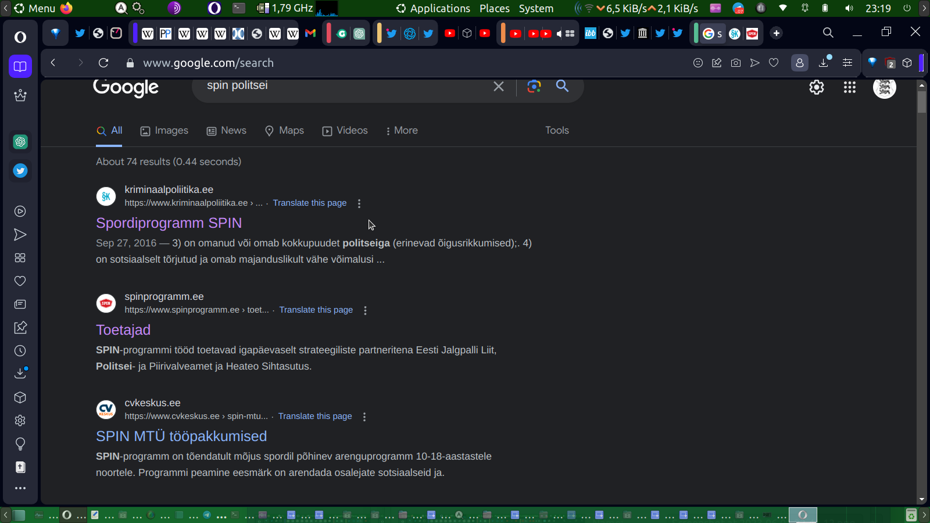
Task: Open the Places menu in the top panel
Action: coord(495,8)
